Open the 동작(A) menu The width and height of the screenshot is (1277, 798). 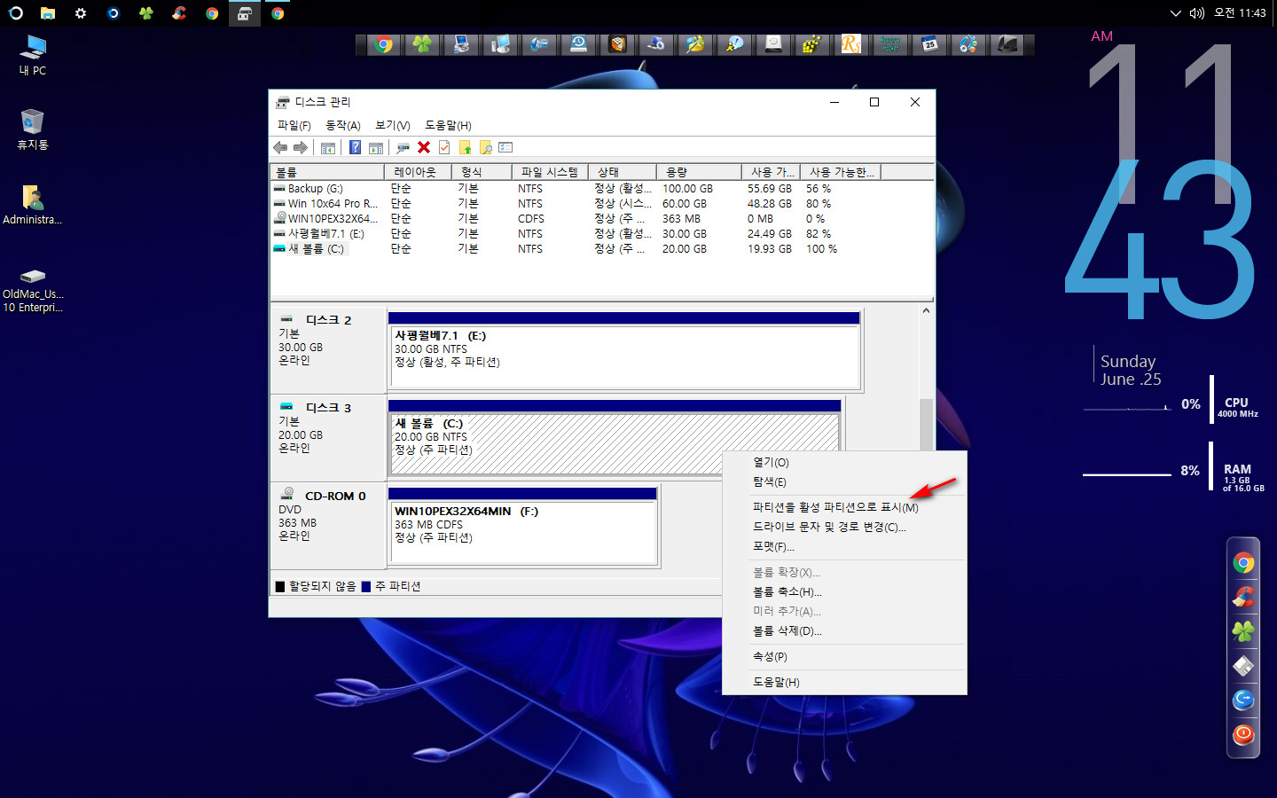pos(343,125)
